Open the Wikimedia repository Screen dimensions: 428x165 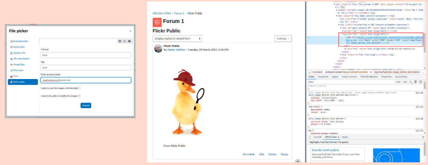coord(18,70)
